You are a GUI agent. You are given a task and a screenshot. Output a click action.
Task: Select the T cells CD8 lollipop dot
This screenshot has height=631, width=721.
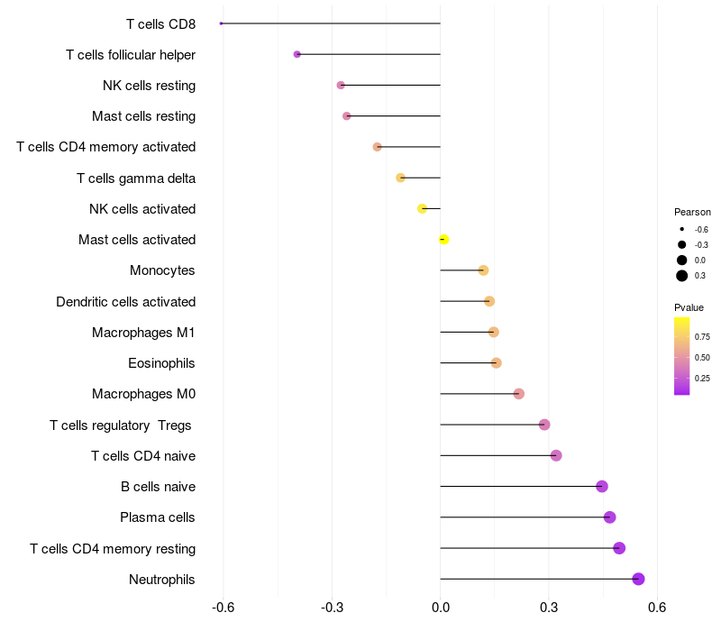coord(222,23)
